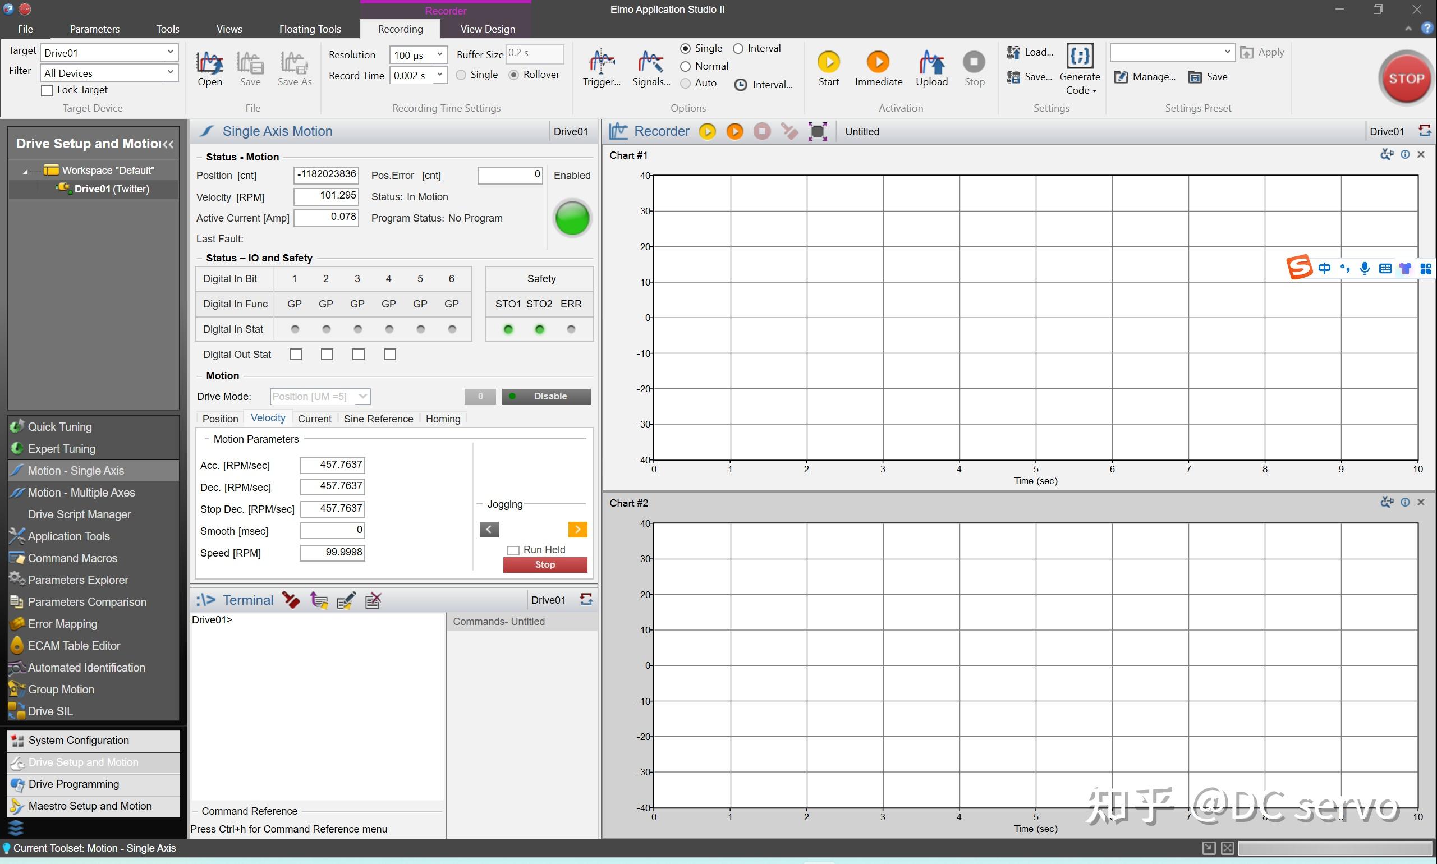Open the Signals selection icon

[650, 62]
